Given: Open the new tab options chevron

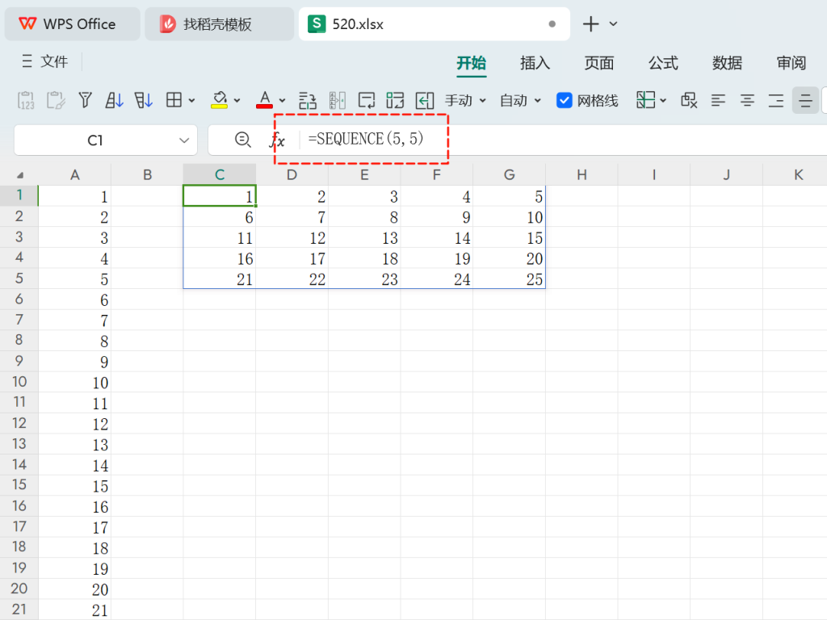Looking at the screenshot, I should pos(613,23).
